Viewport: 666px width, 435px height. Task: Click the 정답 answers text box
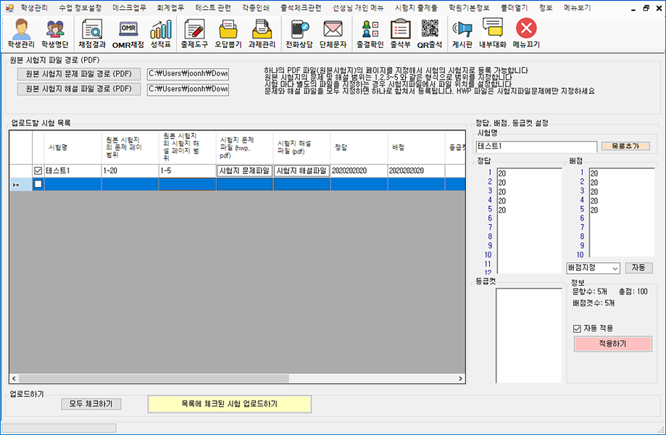click(x=529, y=221)
